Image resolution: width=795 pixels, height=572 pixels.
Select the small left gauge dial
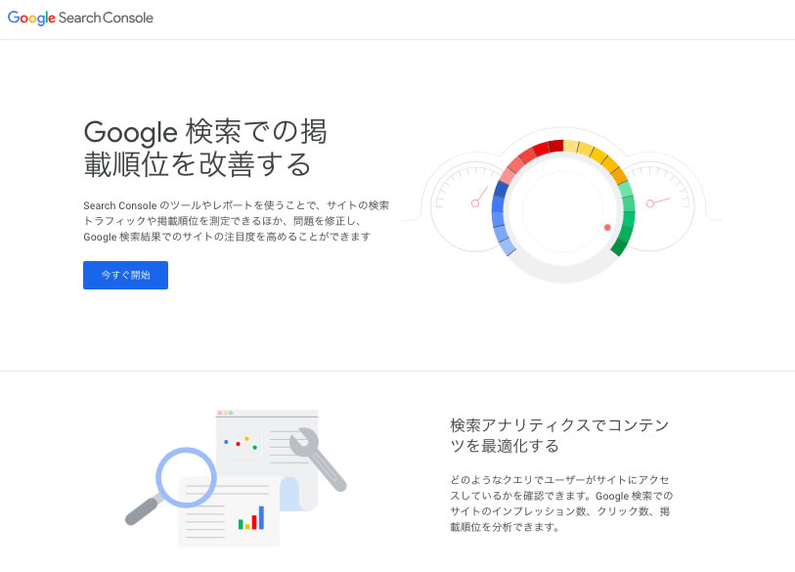click(460, 201)
